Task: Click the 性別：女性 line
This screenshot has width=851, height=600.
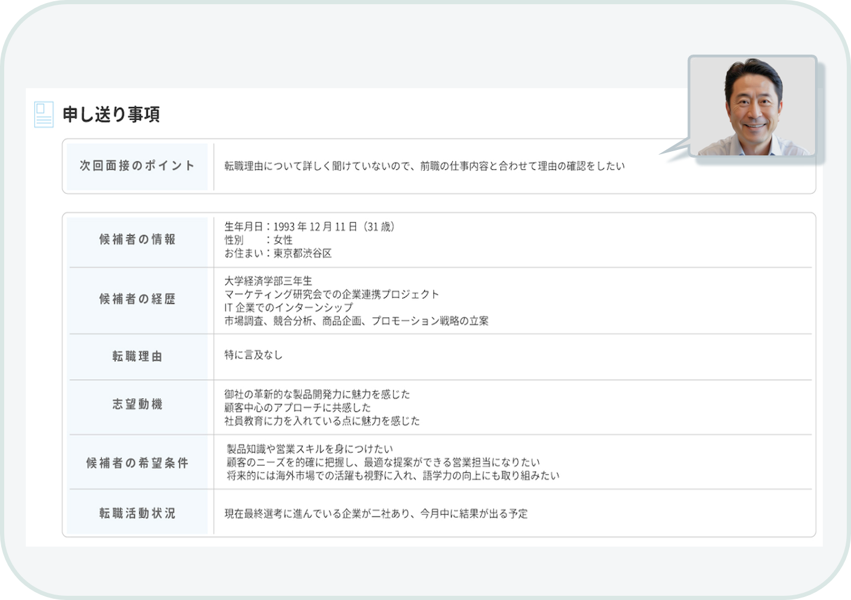Action: coord(258,240)
